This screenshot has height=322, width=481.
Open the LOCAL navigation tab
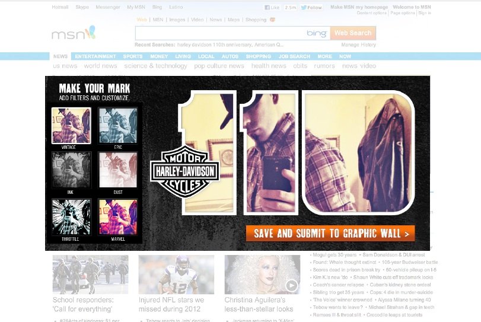coord(206,56)
